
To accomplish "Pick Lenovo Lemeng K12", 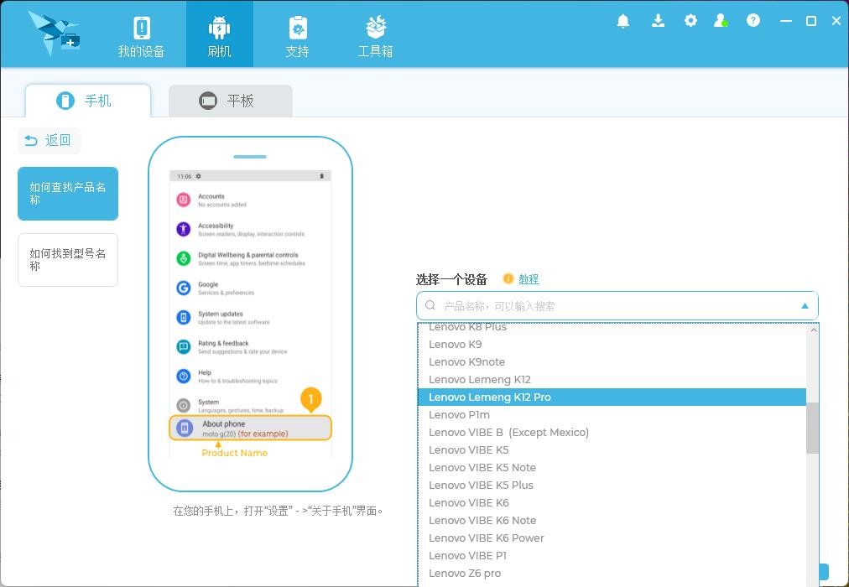I will point(612,379).
